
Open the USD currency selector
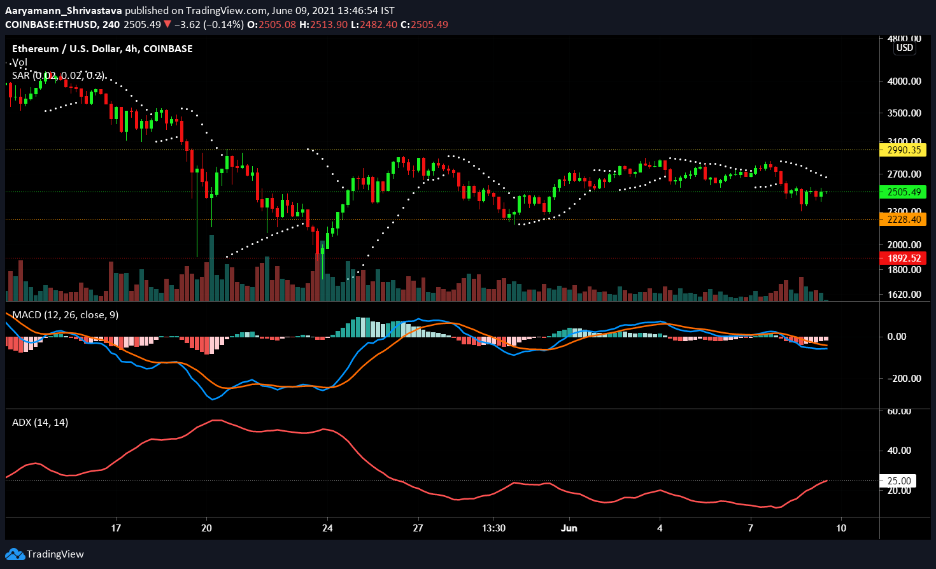point(904,48)
